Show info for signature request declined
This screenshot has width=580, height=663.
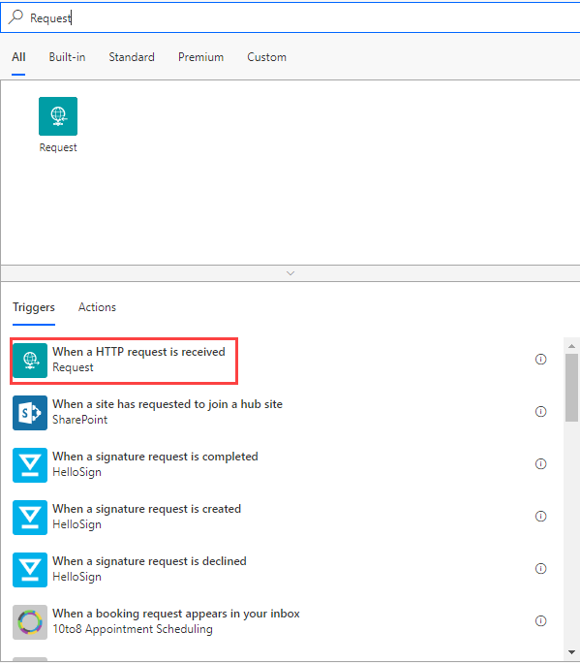coord(540,569)
